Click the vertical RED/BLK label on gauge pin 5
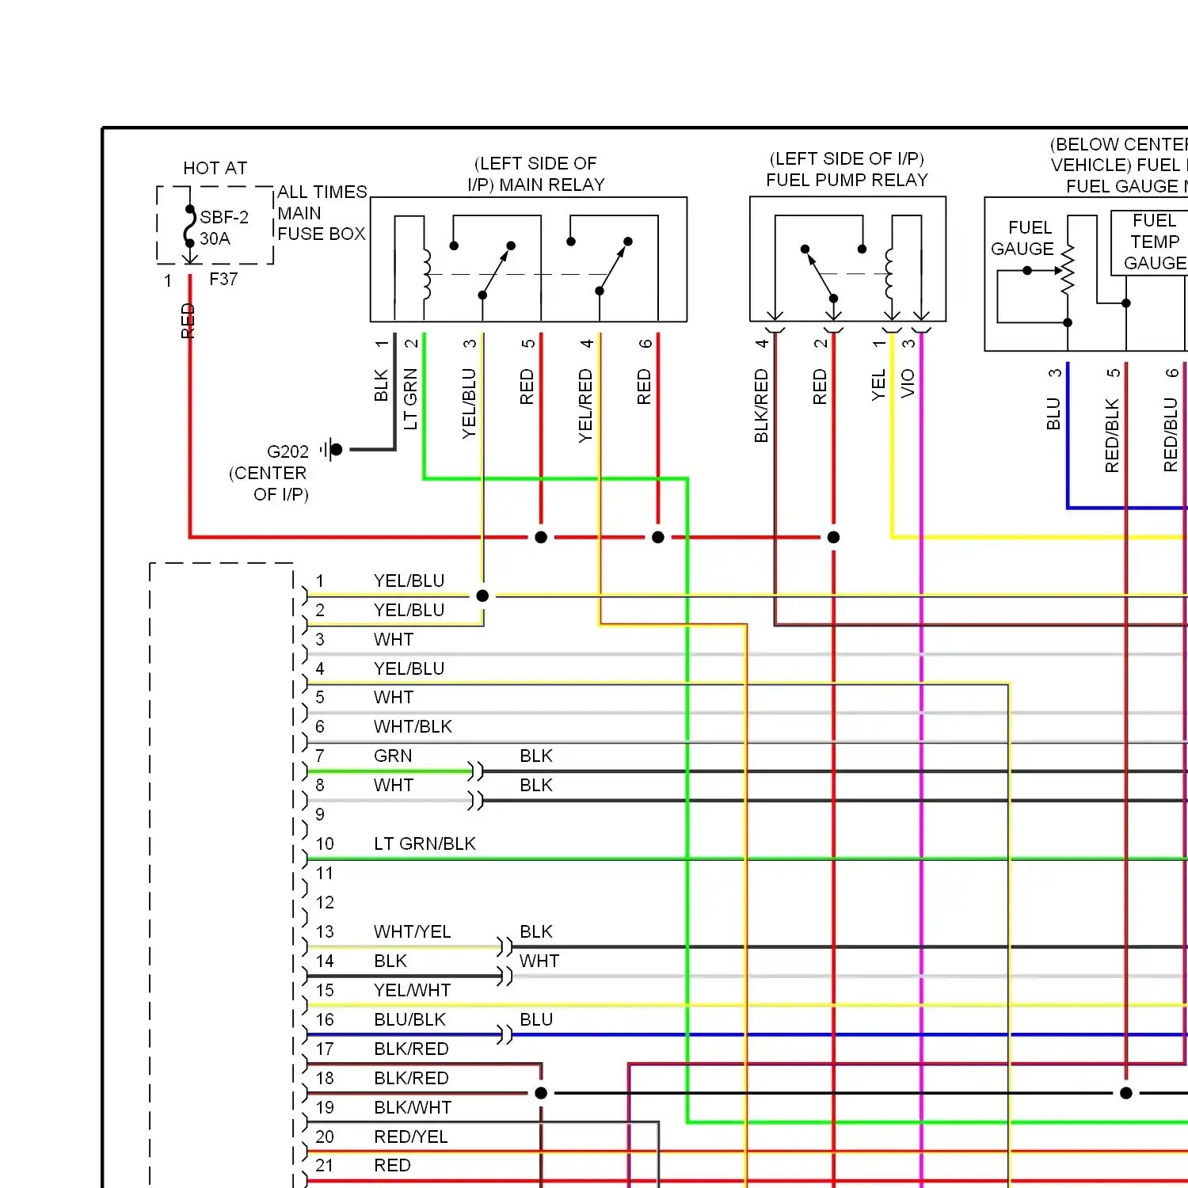 coord(1112,436)
